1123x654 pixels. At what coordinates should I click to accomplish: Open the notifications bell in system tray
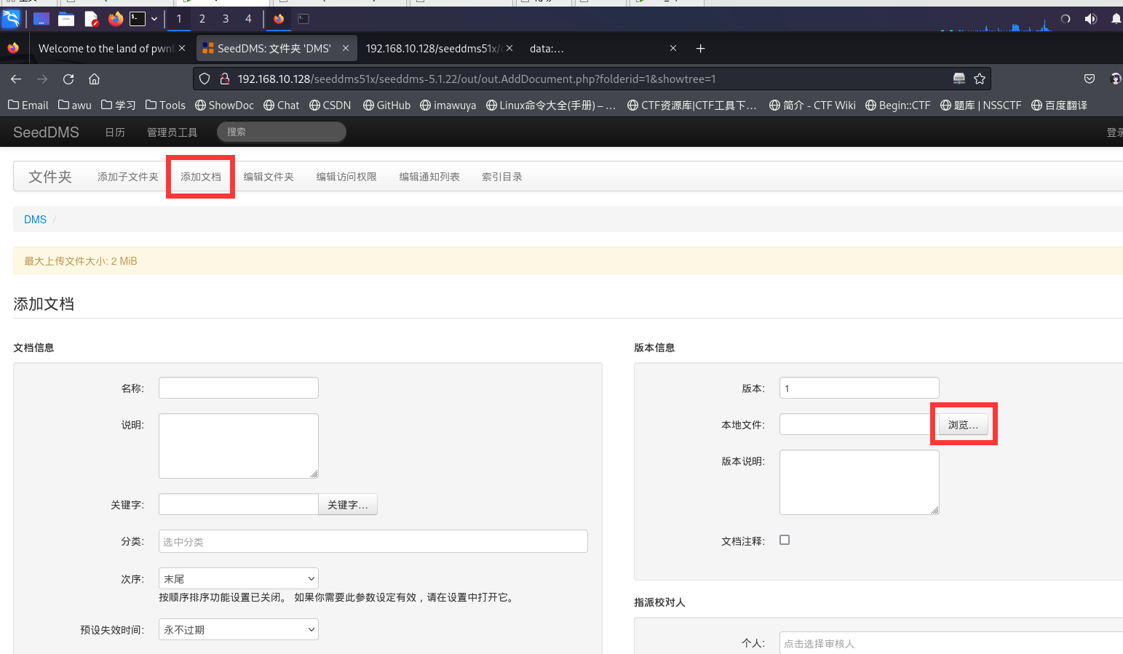(1116, 19)
